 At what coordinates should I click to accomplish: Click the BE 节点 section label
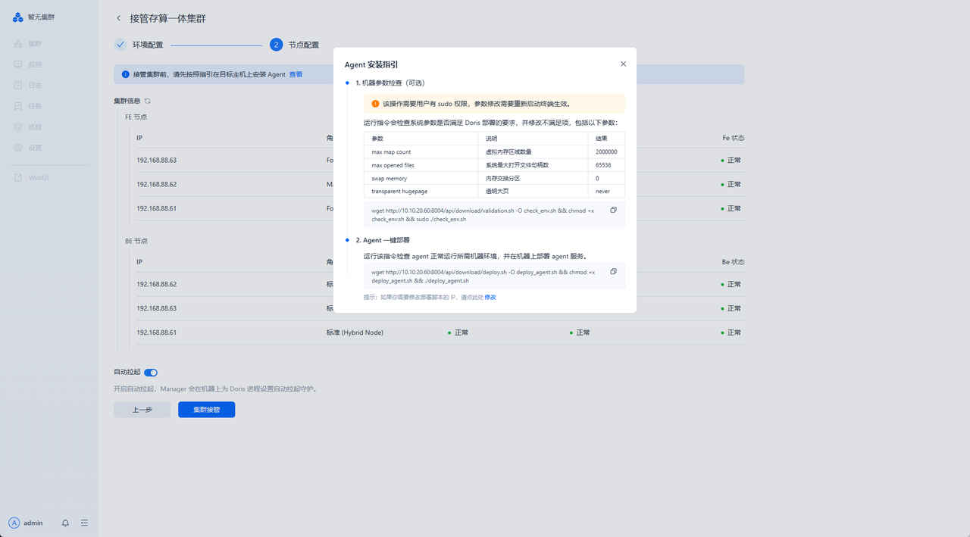click(x=136, y=241)
